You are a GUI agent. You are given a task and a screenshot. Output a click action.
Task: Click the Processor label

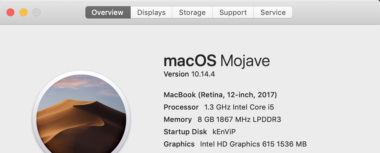[181, 107]
